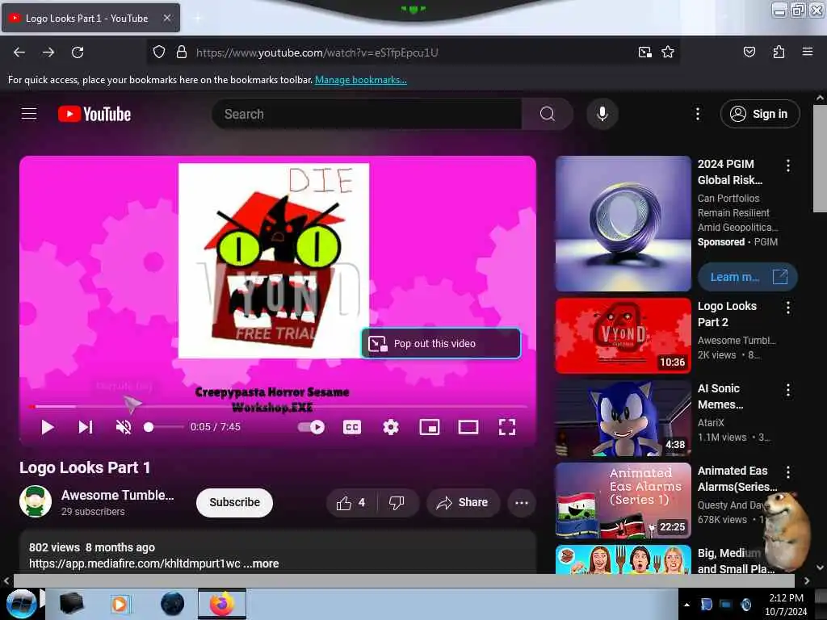Screen dimensions: 827x620
Task: Submit search with magnifier button
Action: point(548,114)
